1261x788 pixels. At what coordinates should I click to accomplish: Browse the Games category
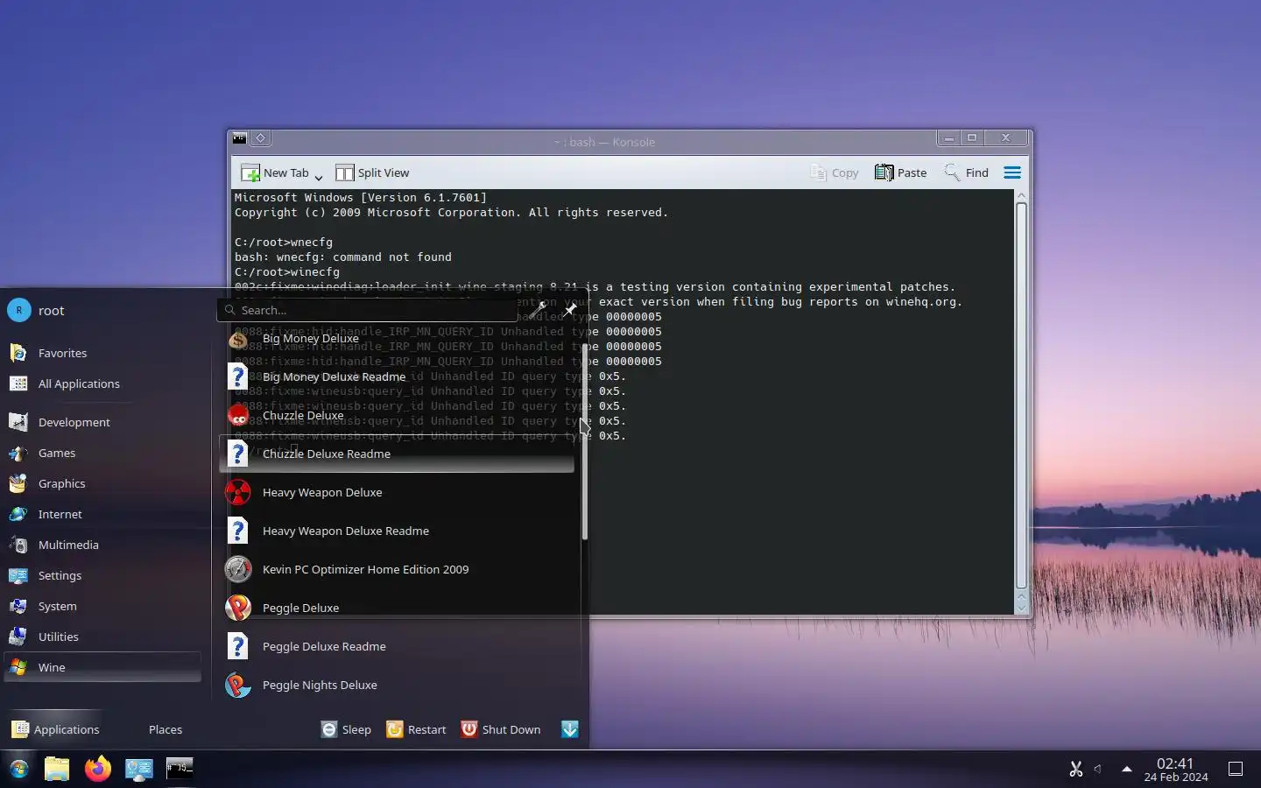(x=103, y=453)
